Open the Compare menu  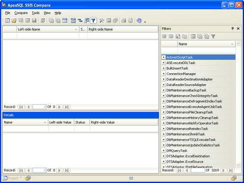21,13
